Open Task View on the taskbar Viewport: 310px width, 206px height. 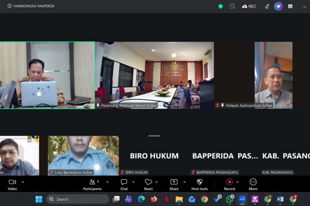(x=116, y=199)
